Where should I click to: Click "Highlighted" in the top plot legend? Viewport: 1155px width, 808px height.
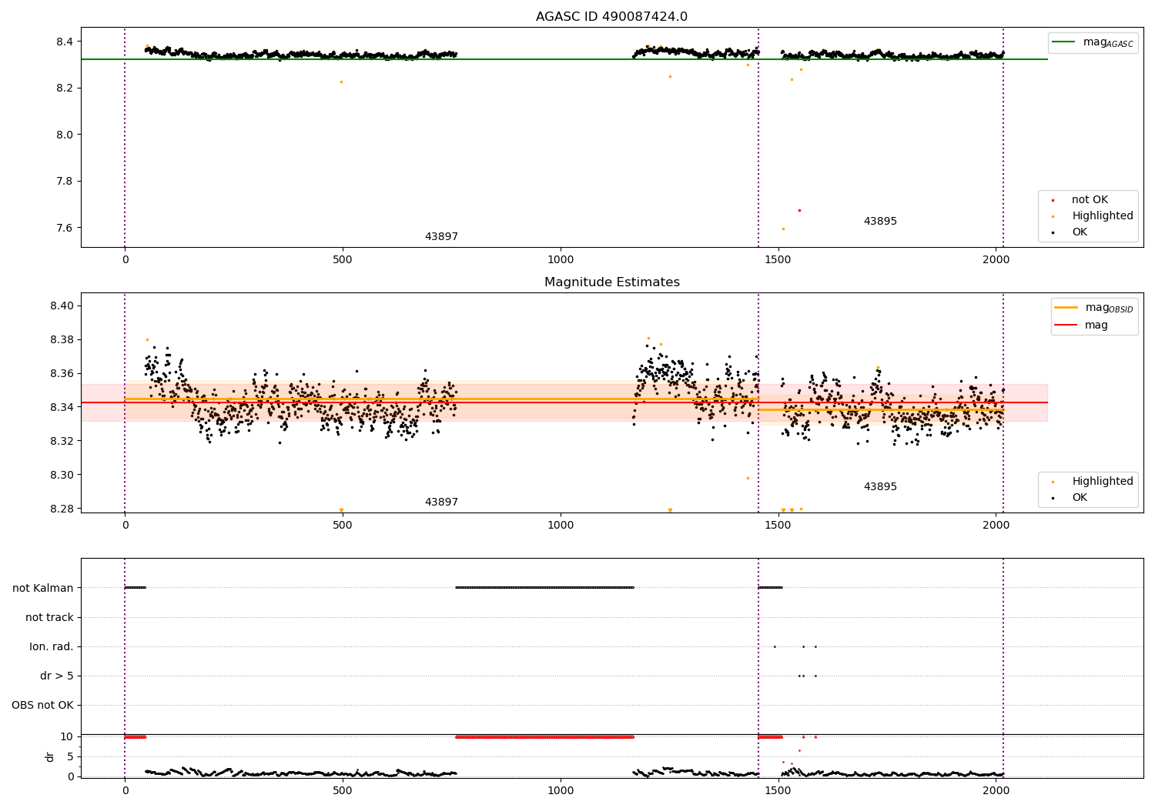(x=1103, y=216)
